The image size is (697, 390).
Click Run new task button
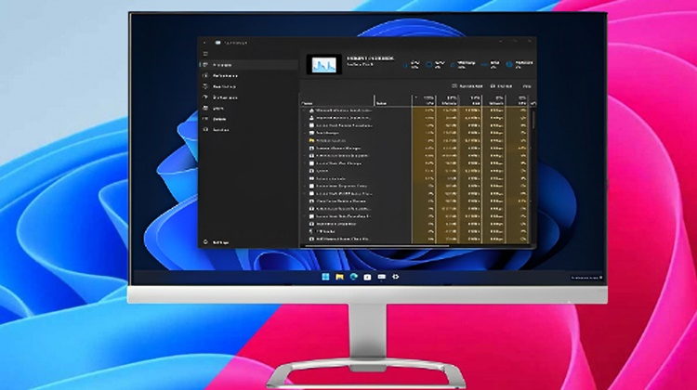pos(467,86)
